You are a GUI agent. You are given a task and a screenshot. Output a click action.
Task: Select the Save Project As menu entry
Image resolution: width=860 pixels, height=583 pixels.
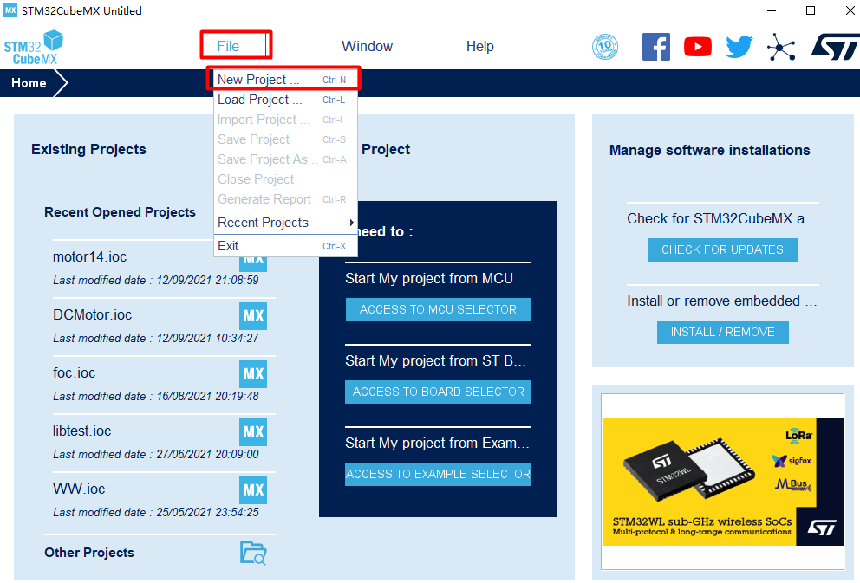point(286,159)
